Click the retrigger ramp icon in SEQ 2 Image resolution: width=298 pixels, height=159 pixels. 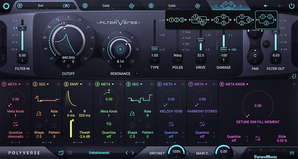[x=54, y=125]
